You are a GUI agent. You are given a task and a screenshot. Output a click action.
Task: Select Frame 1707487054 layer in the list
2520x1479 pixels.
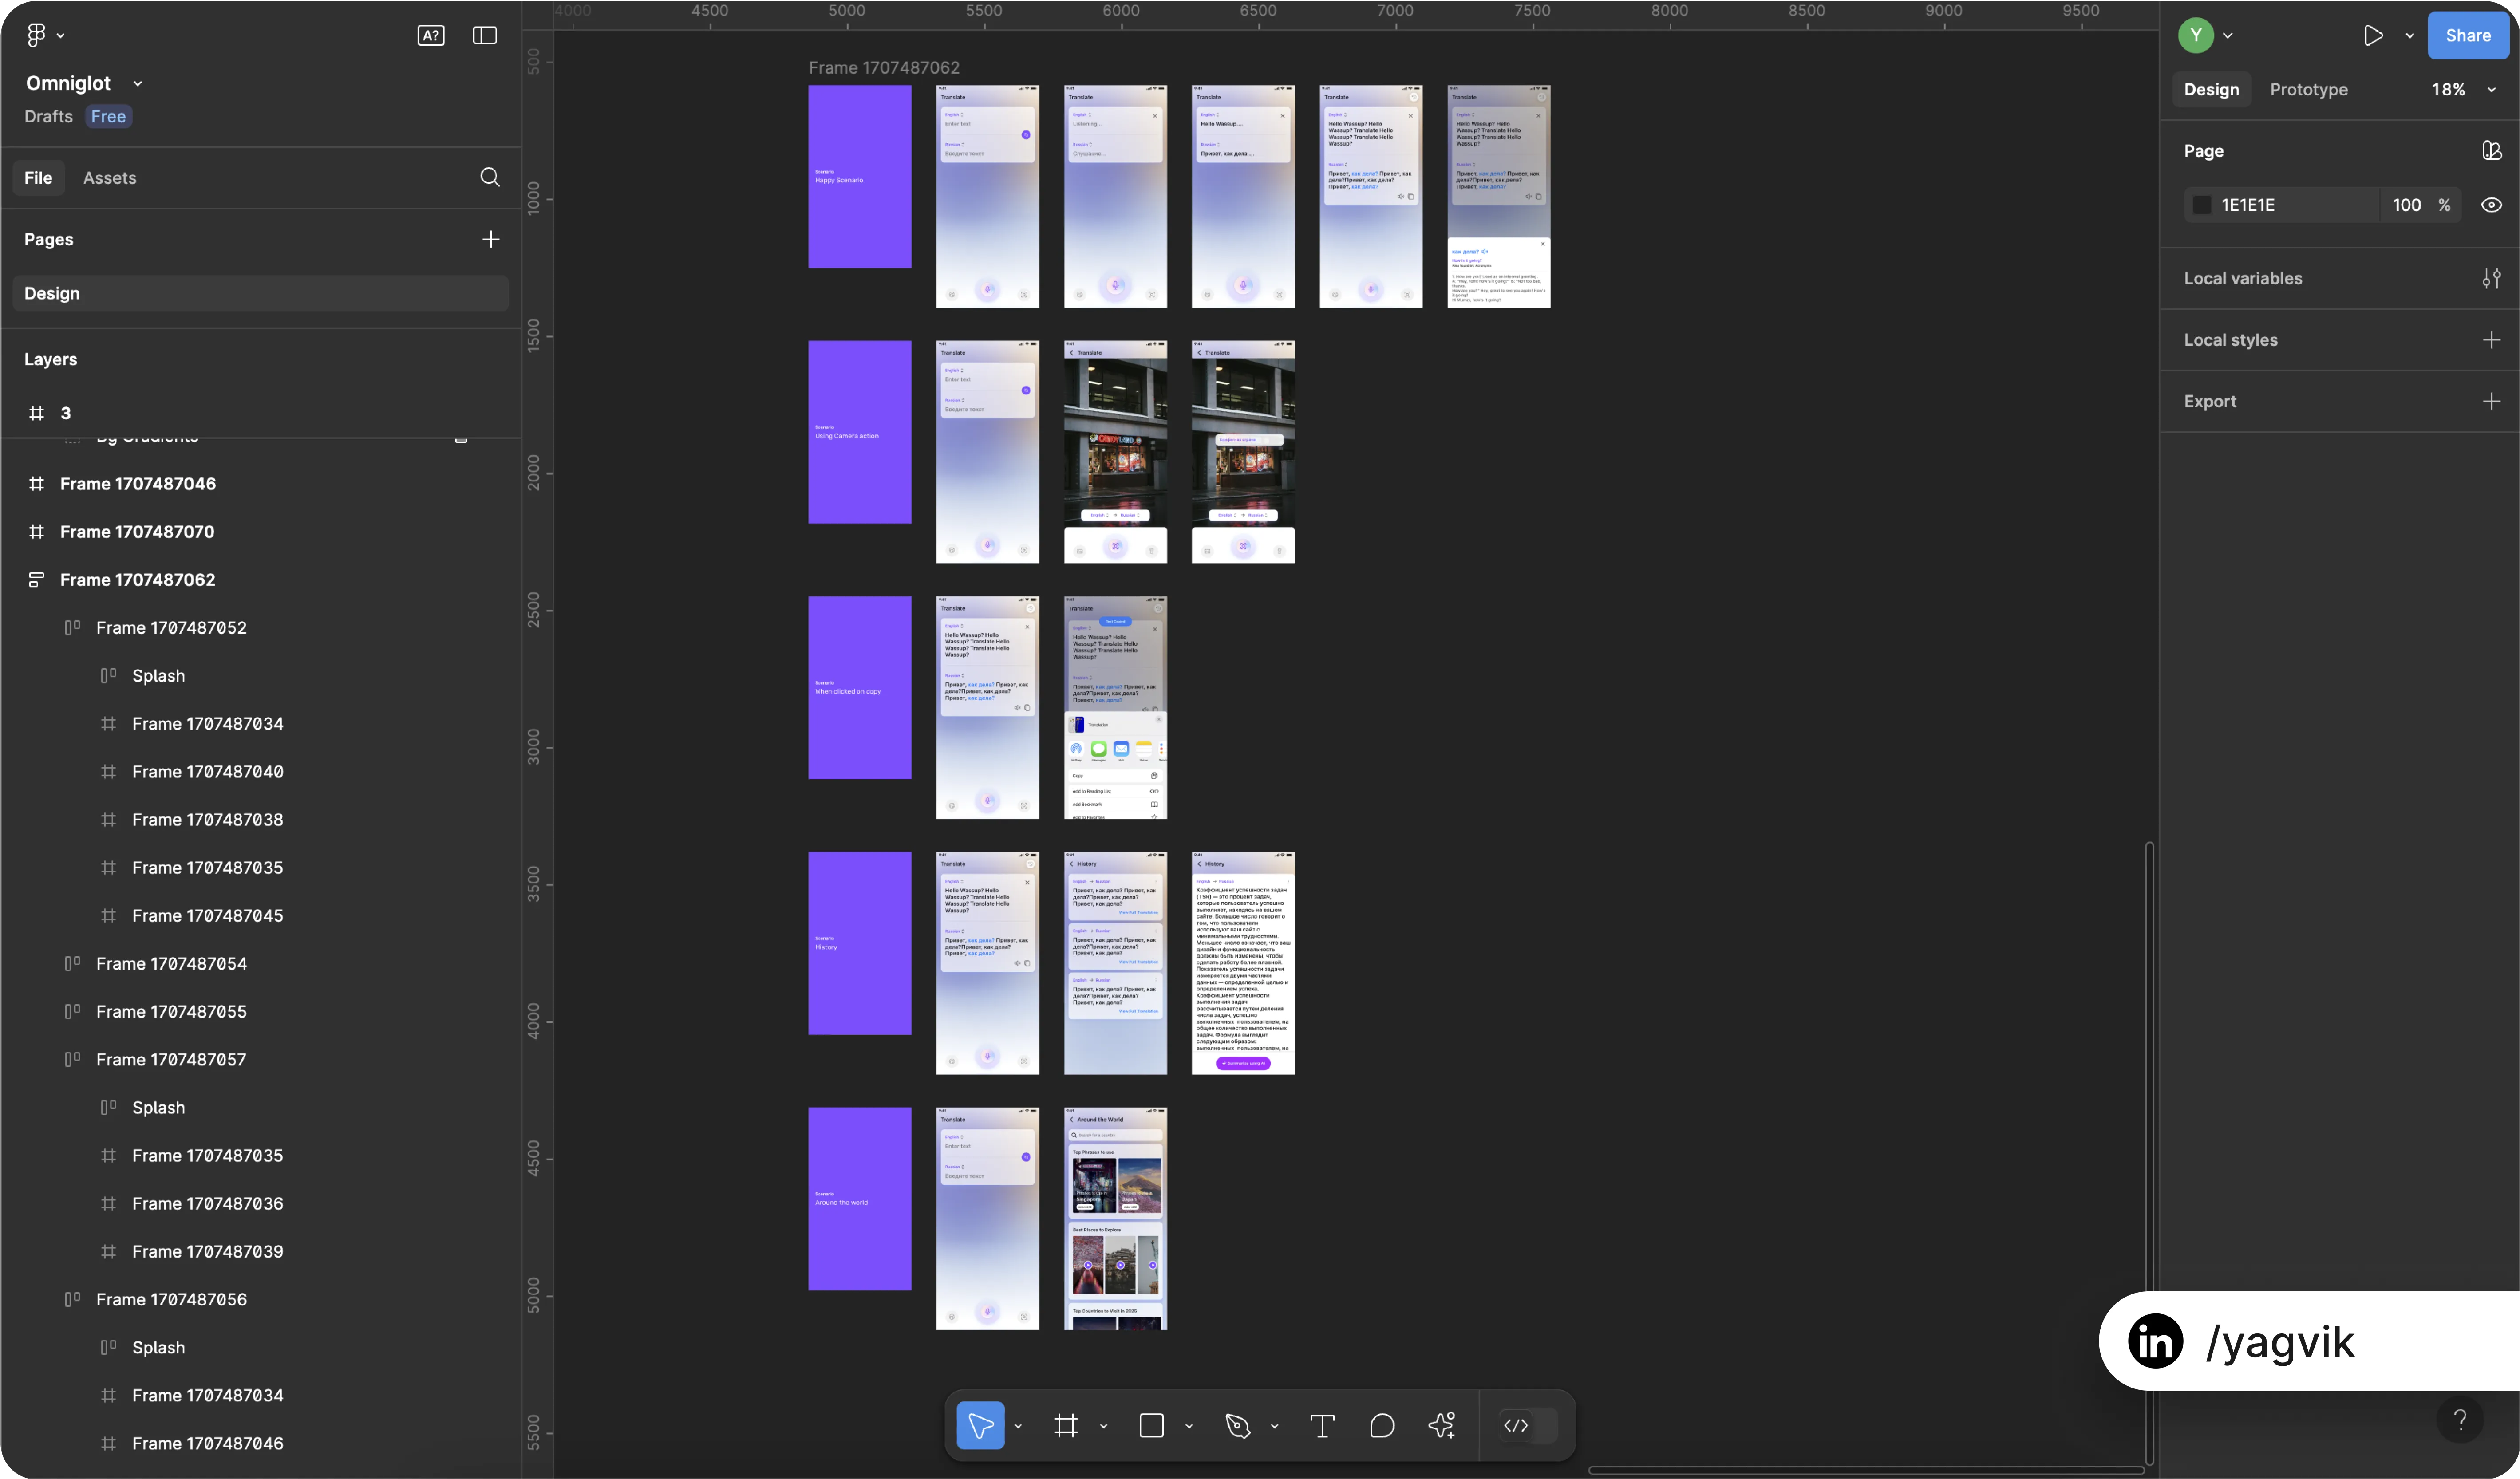click(x=171, y=963)
